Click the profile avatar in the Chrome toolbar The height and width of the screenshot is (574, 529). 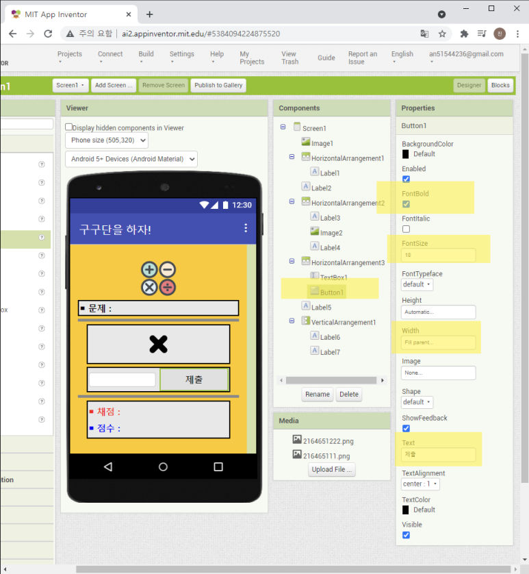500,34
